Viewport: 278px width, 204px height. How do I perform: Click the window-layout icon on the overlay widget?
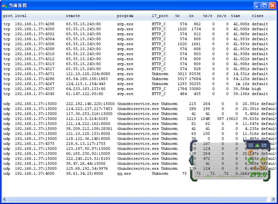tap(264, 145)
